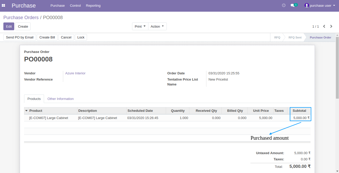This screenshot has height=173, width=339.
Task: Click the Create Bill button
Action: (x=47, y=37)
